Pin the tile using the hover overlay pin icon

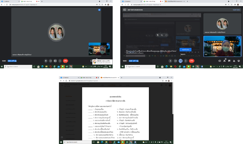158,35
